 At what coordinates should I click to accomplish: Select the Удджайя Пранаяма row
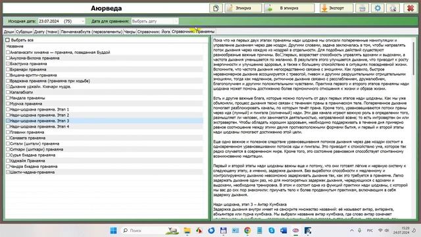pyautogui.click(x=104, y=161)
